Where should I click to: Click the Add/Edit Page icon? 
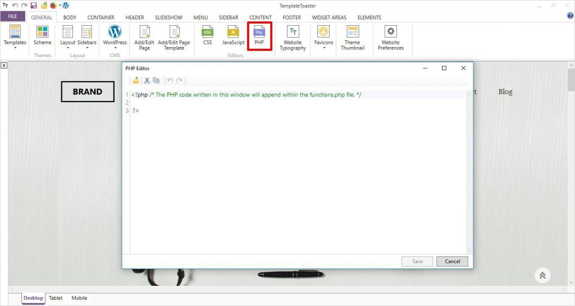click(x=144, y=38)
